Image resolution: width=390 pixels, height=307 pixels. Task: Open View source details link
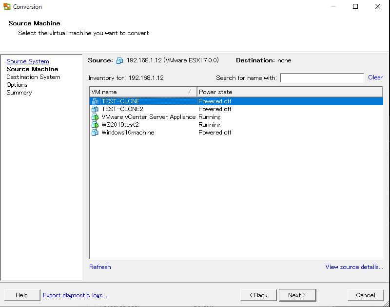(354, 267)
